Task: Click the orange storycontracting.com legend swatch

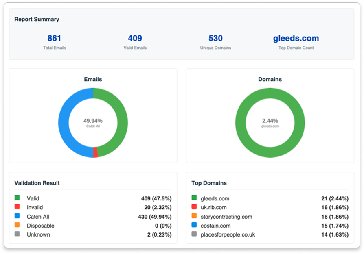Action: pyautogui.click(x=194, y=217)
